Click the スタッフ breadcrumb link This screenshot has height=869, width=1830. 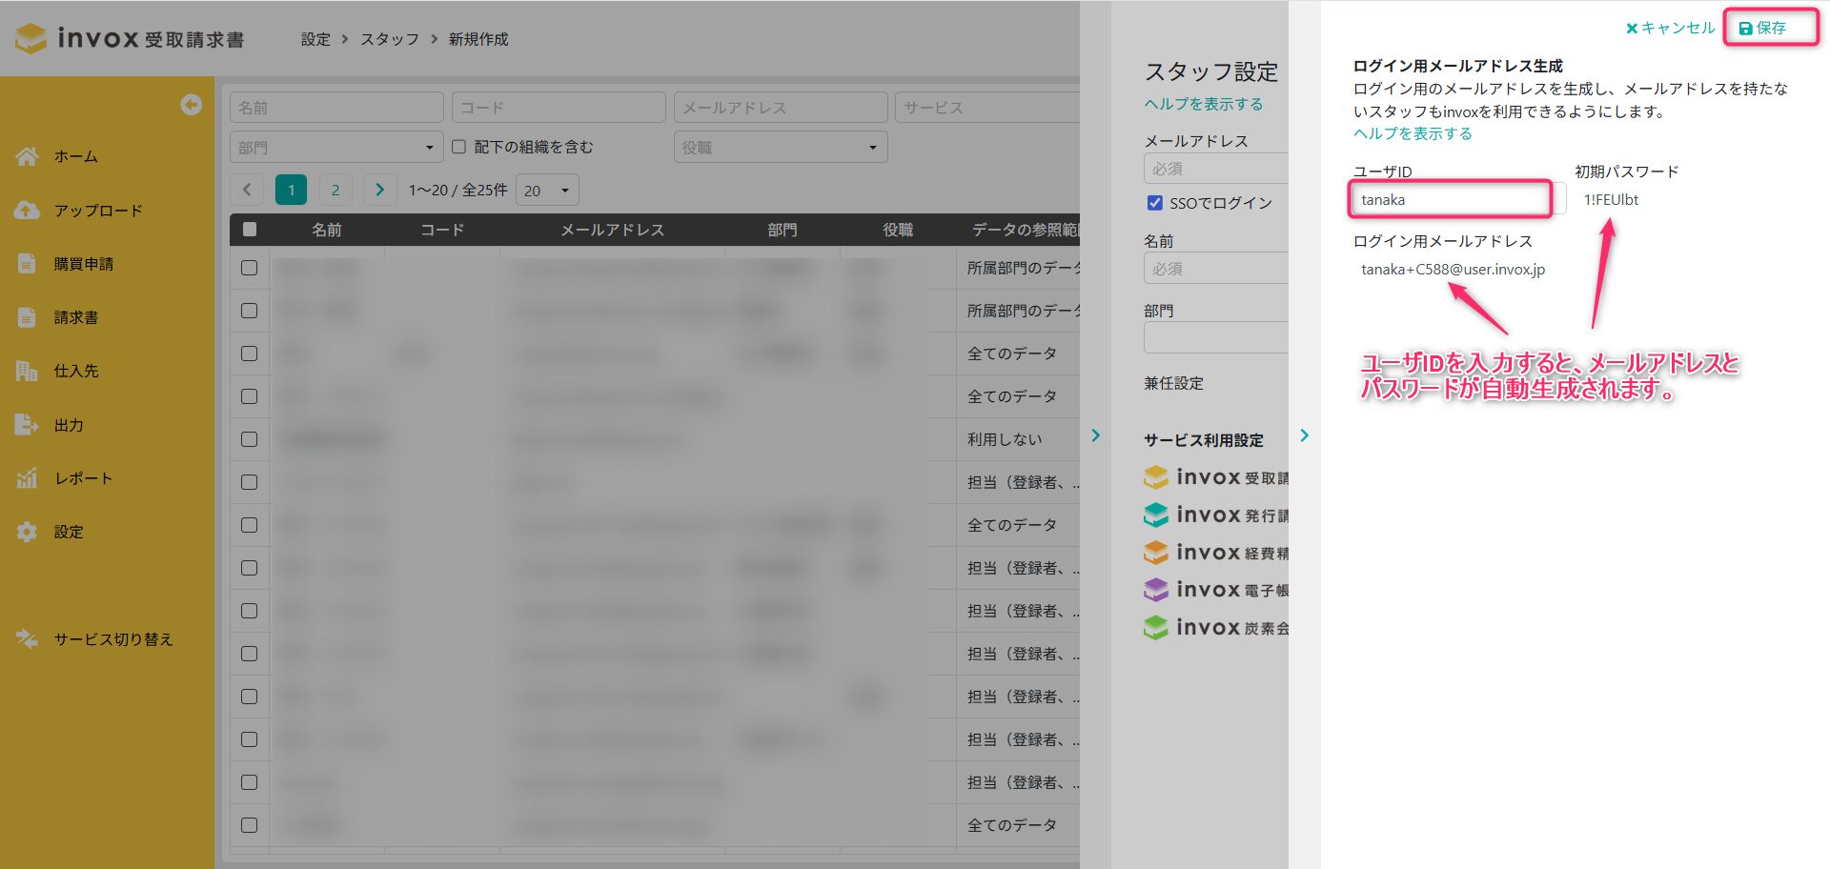tap(390, 39)
